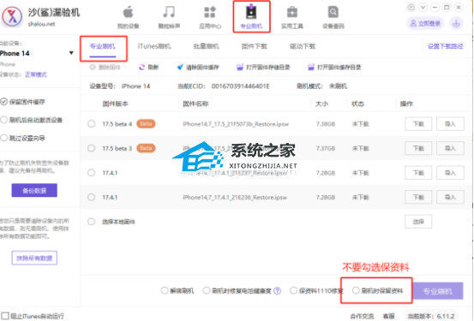Open the firmware storage directory folder icon

click(240, 67)
